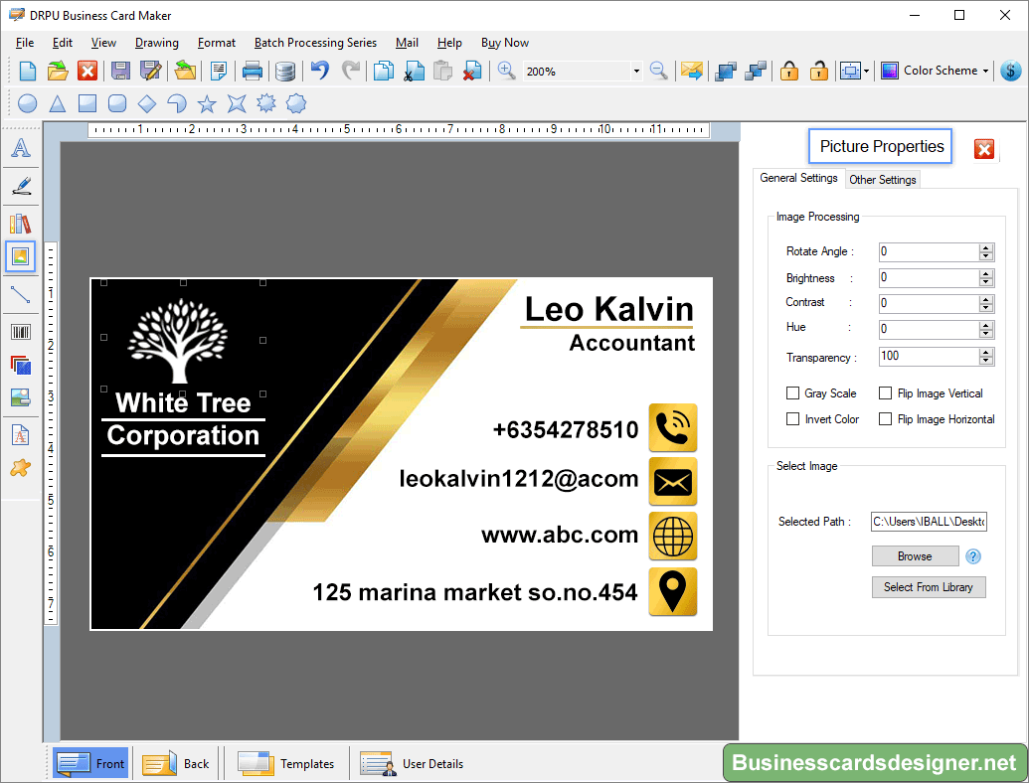Select the line drawing tool in sidebar
This screenshot has height=783, width=1029.
coord(20,294)
